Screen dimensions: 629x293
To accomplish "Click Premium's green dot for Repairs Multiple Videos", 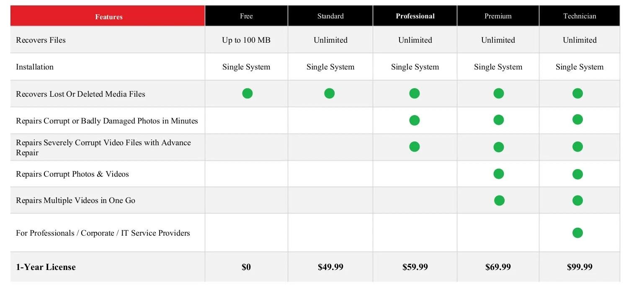I will pyautogui.click(x=499, y=200).
